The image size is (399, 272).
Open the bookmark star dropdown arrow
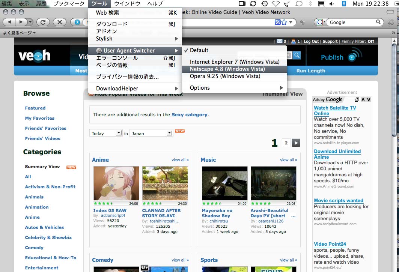291,22
